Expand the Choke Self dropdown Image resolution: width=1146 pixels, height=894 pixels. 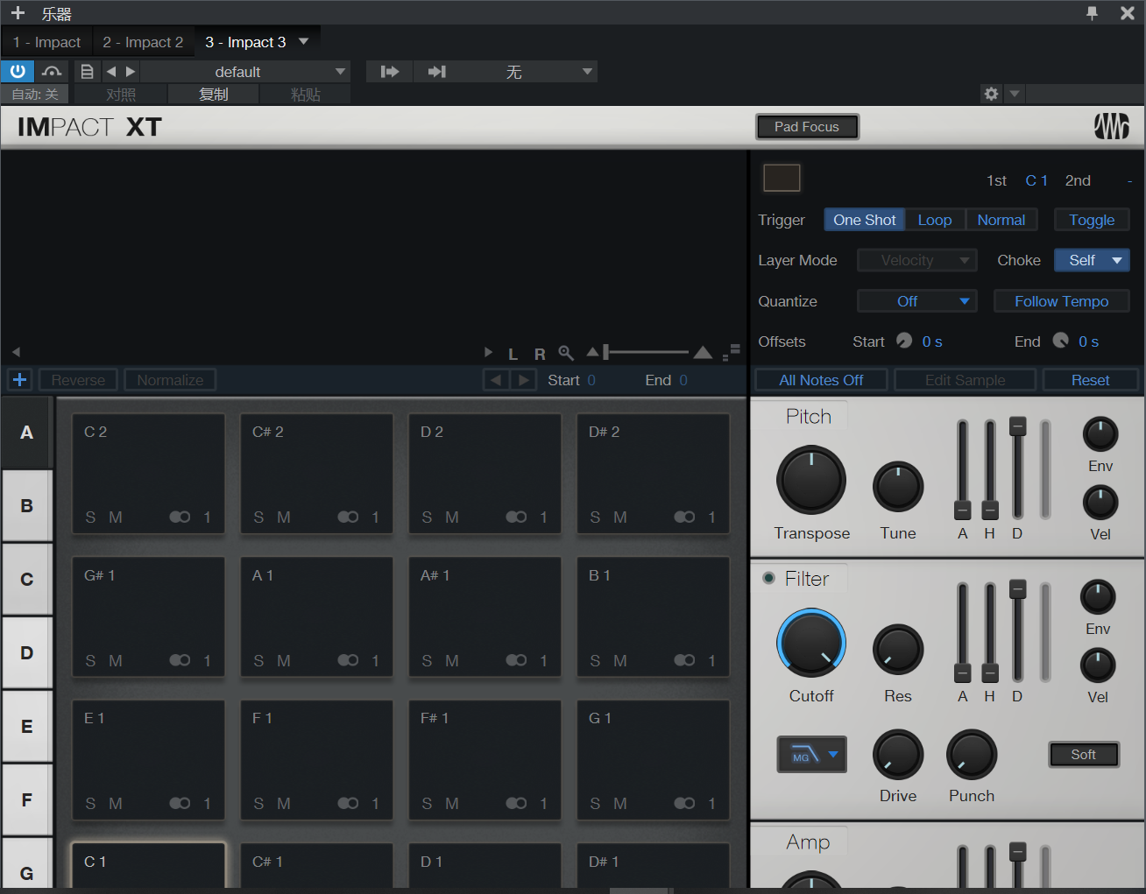1092,260
